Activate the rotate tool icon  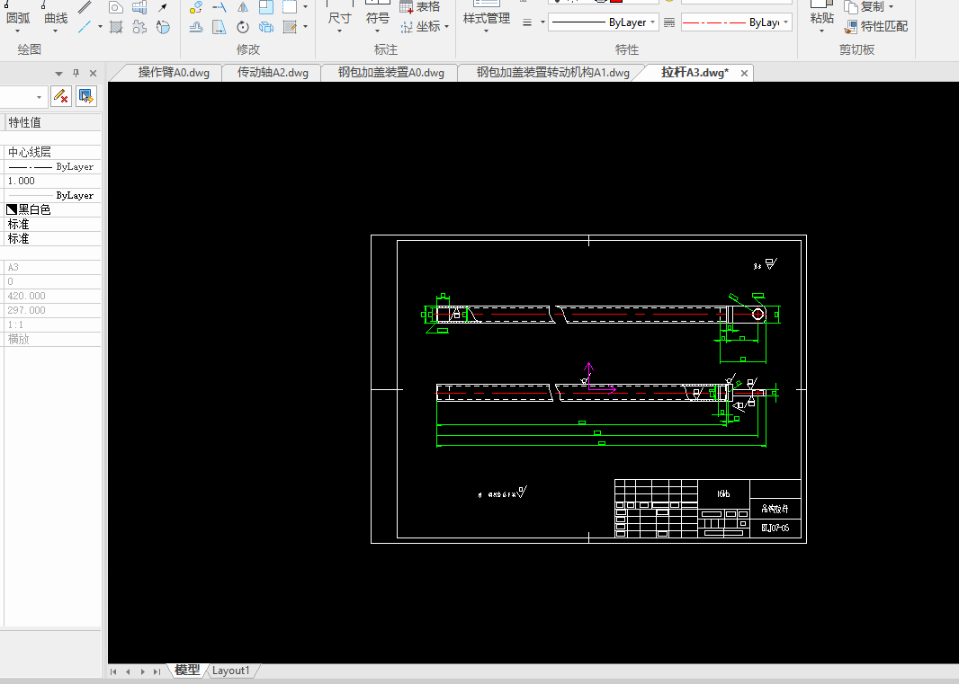(x=243, y=27)
